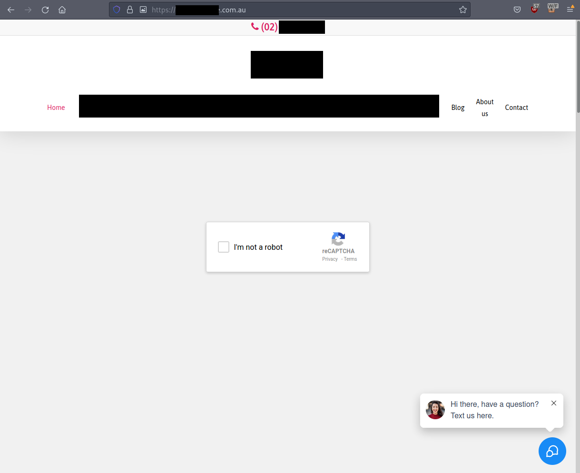
Task: Click the reCAPTCHA logo
Action: pyautogui.click(x=338, y=239)
